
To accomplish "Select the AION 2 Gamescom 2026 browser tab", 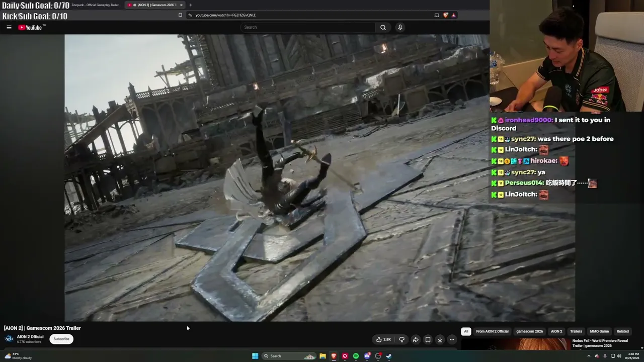I will pos(155,5).
